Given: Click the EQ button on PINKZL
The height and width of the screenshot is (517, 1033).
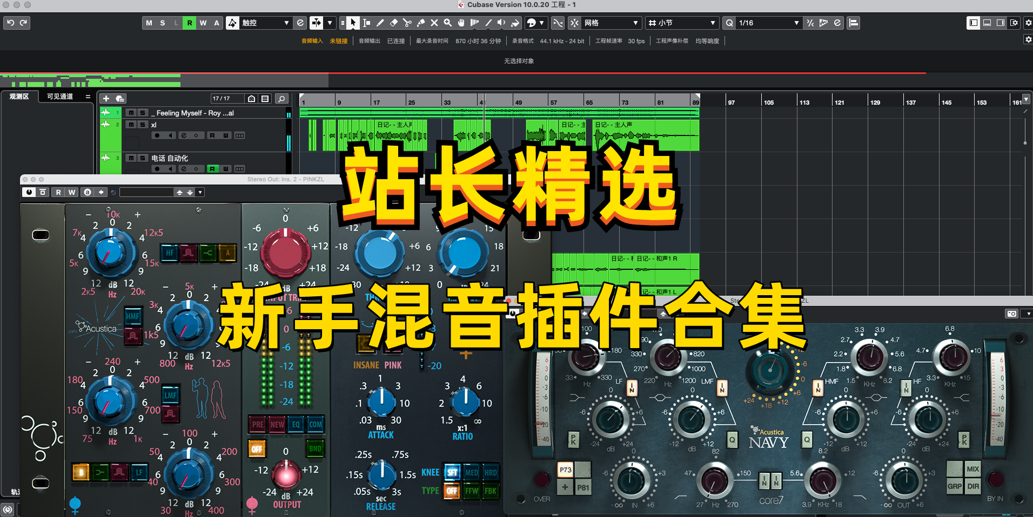Looking at the screenshot, I should (x=296, y=424).
